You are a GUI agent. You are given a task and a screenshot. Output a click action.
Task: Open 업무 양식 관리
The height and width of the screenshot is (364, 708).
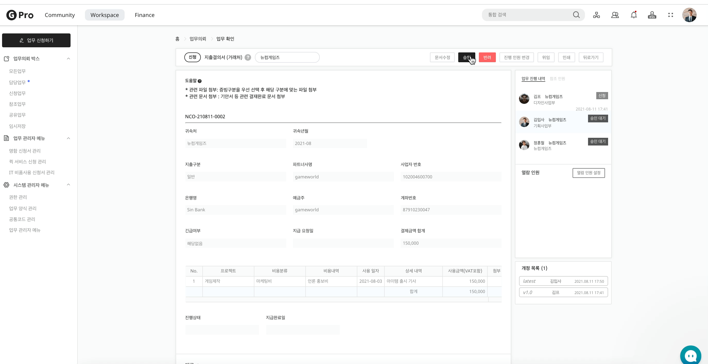click(23, 208)
